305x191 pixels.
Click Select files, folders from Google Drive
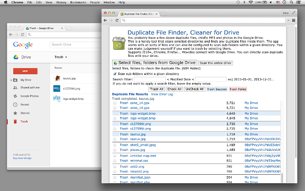[x=154, y=63]
